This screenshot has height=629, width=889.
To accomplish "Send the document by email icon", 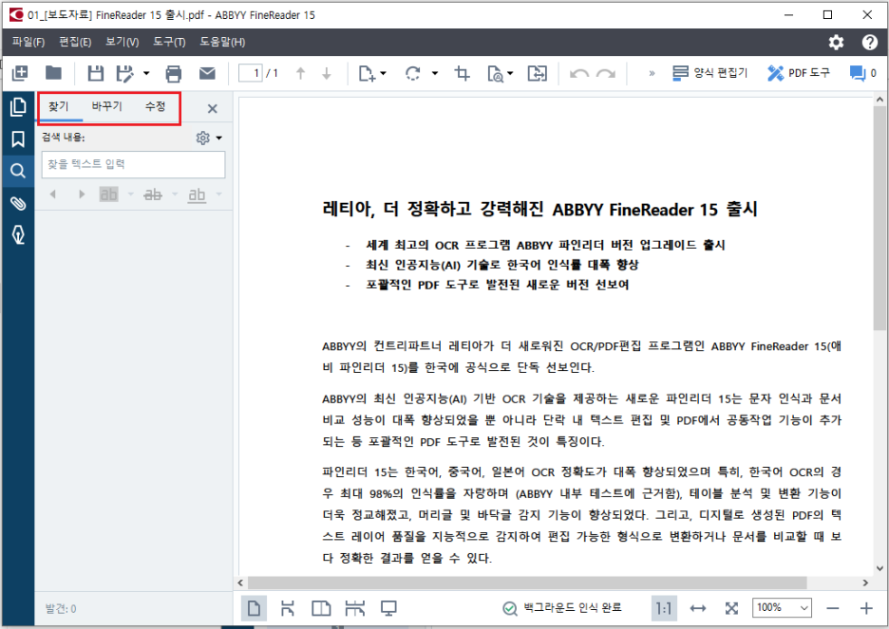I will click(207, 73).
